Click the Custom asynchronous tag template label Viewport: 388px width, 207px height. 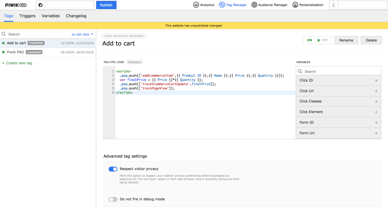(x=124, y=36)
